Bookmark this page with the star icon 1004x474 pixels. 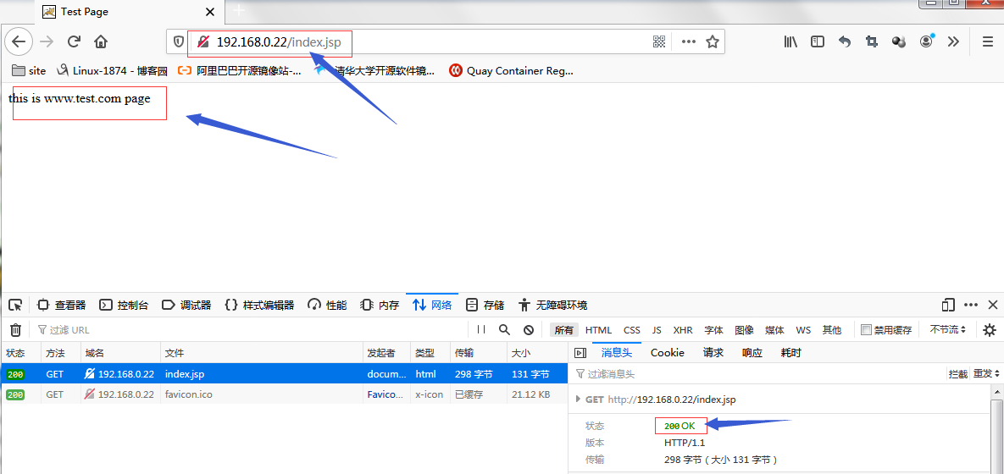tap(713, 41)
